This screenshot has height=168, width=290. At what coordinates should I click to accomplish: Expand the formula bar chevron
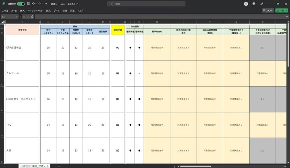coord(287,17)
